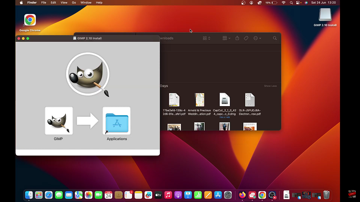Open the Apple menu
Image resolution: width=360 pixels, height=202 pixels.
(21, 3)
